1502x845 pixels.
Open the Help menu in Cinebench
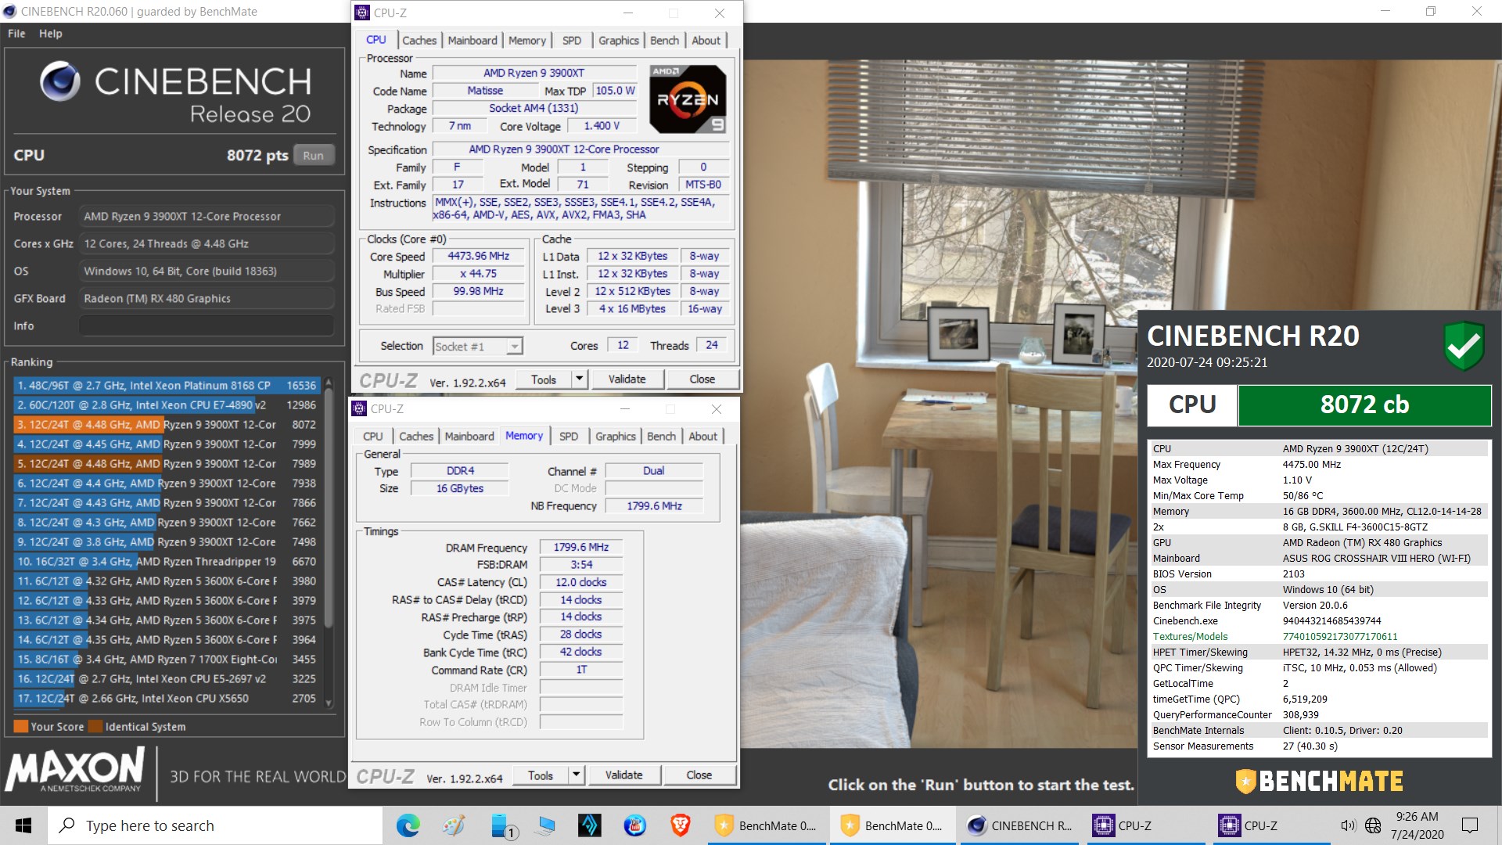51,34
